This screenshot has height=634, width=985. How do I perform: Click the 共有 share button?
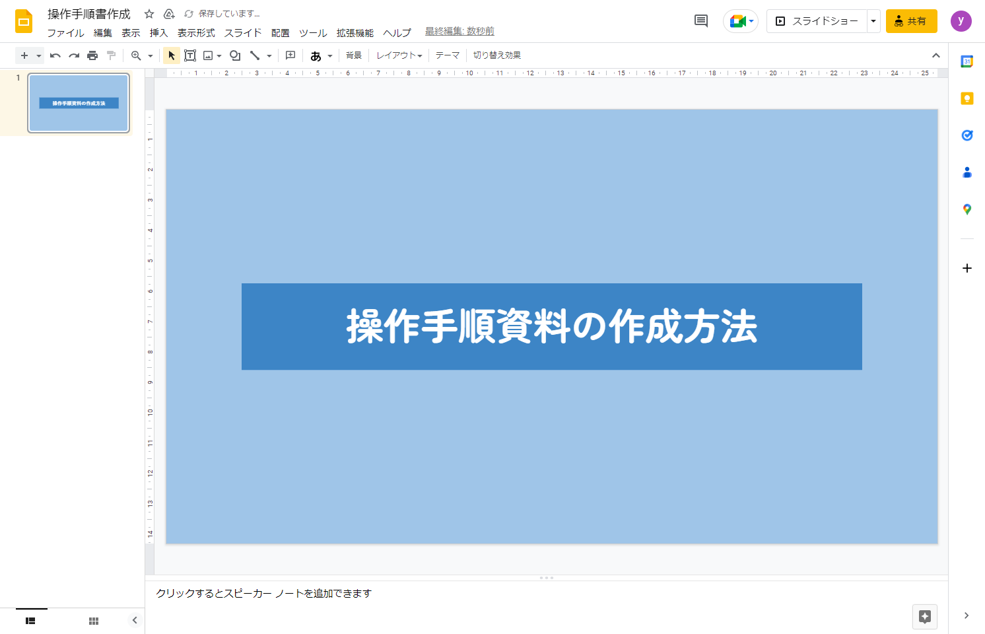point(912,21)
